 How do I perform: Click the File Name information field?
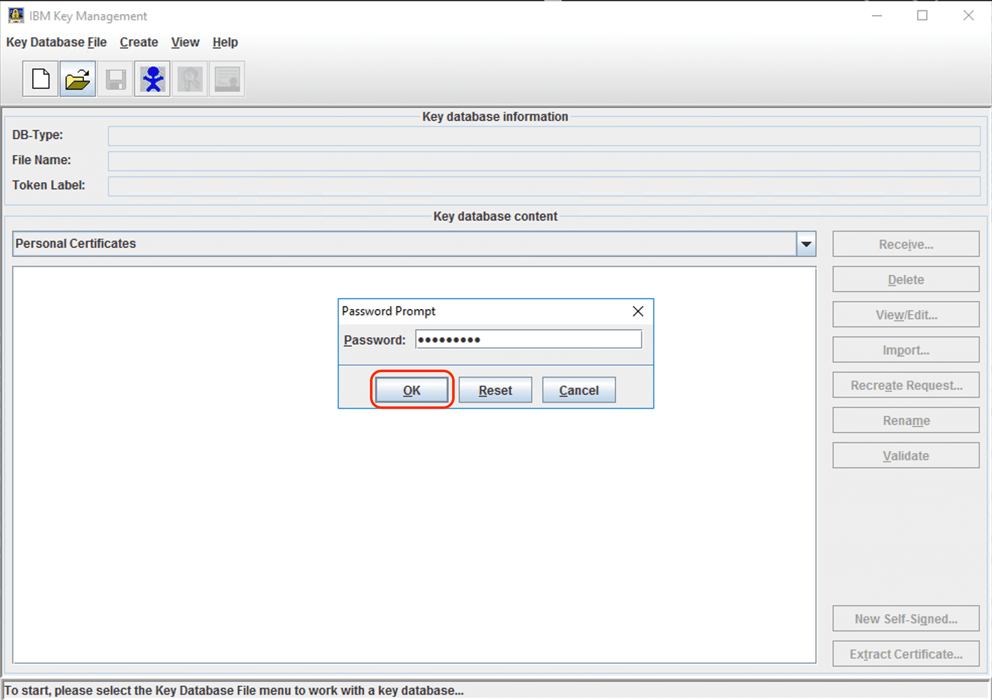pos(544,161)
